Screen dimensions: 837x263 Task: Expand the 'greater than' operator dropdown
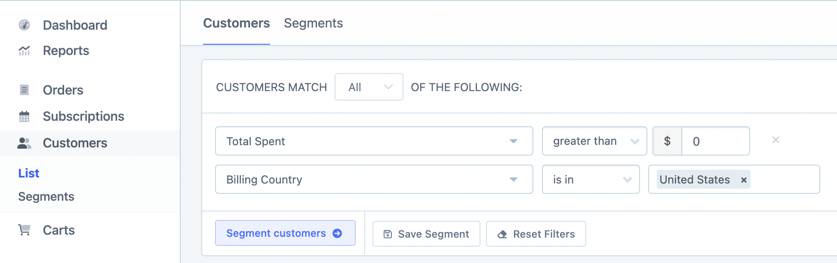635,141
